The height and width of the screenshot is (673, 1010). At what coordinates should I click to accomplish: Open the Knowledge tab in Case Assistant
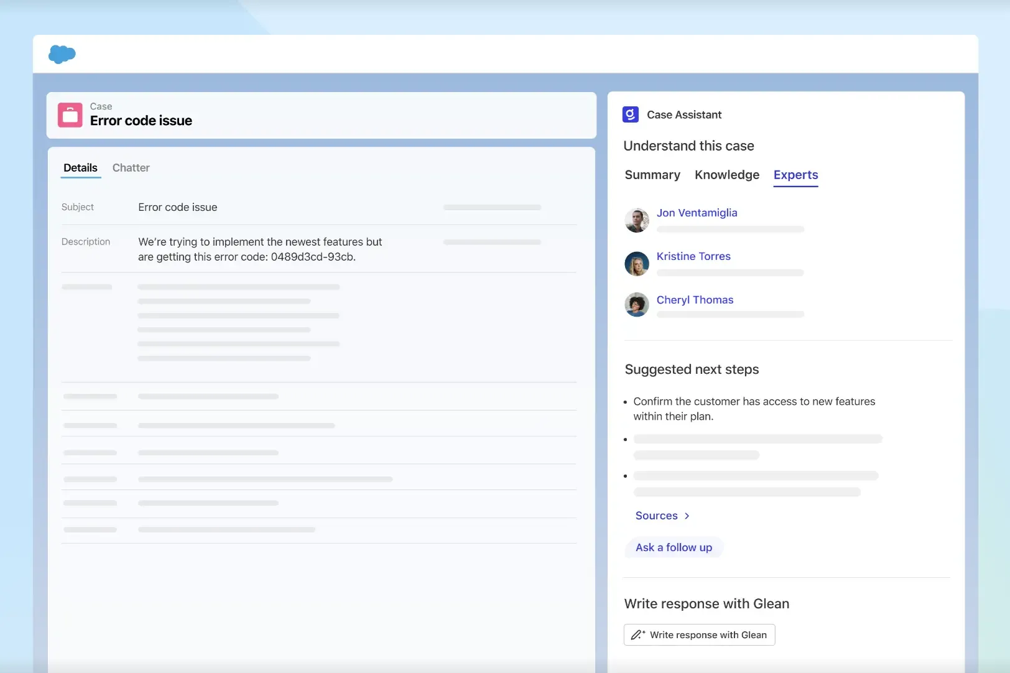coord(727,175)
